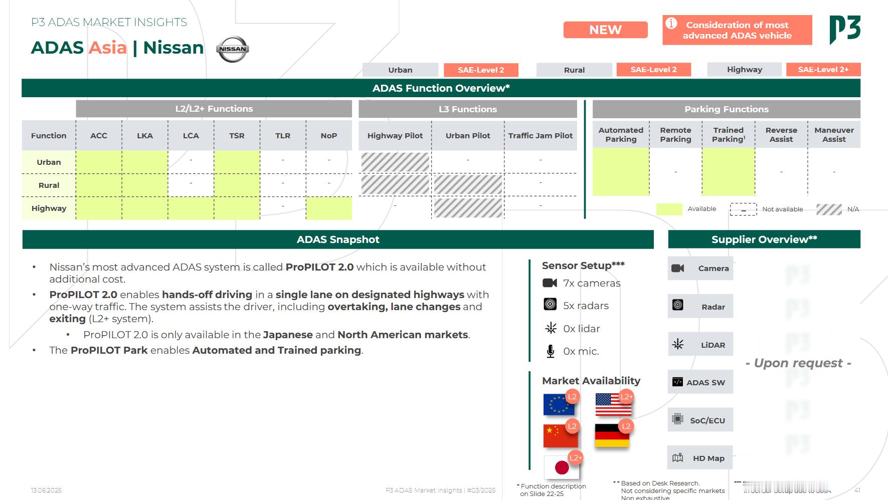This screenshot has height=500, width=888.
Task: Click the hatched Highway Pilot cell in the Urban row
Action: pyautogui.click(x=395, y=162)
